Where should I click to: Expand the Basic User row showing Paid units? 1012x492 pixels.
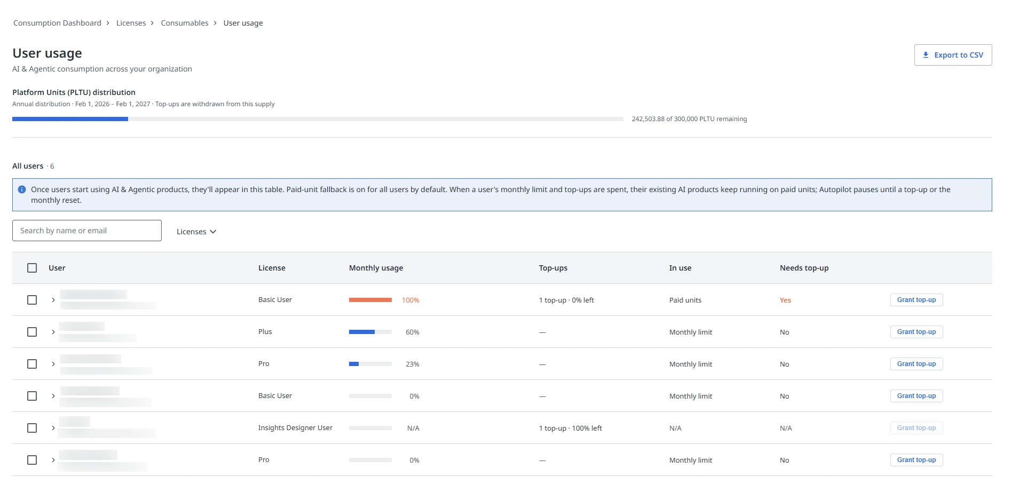click(53, 300)
